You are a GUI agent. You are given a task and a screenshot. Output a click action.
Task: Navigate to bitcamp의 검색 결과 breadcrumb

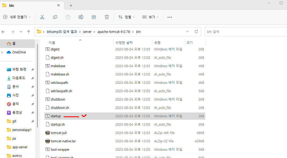62,32
